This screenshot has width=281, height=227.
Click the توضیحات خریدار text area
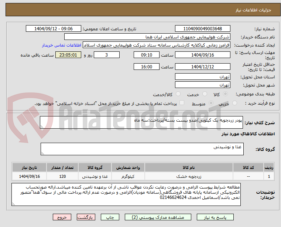point(126,194)
